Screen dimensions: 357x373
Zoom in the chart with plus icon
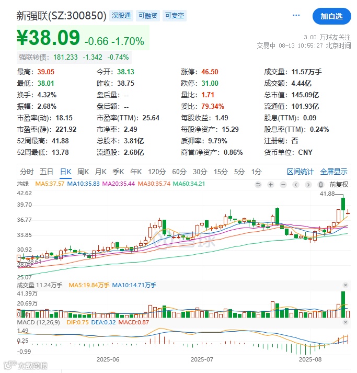tap(271, 185)
